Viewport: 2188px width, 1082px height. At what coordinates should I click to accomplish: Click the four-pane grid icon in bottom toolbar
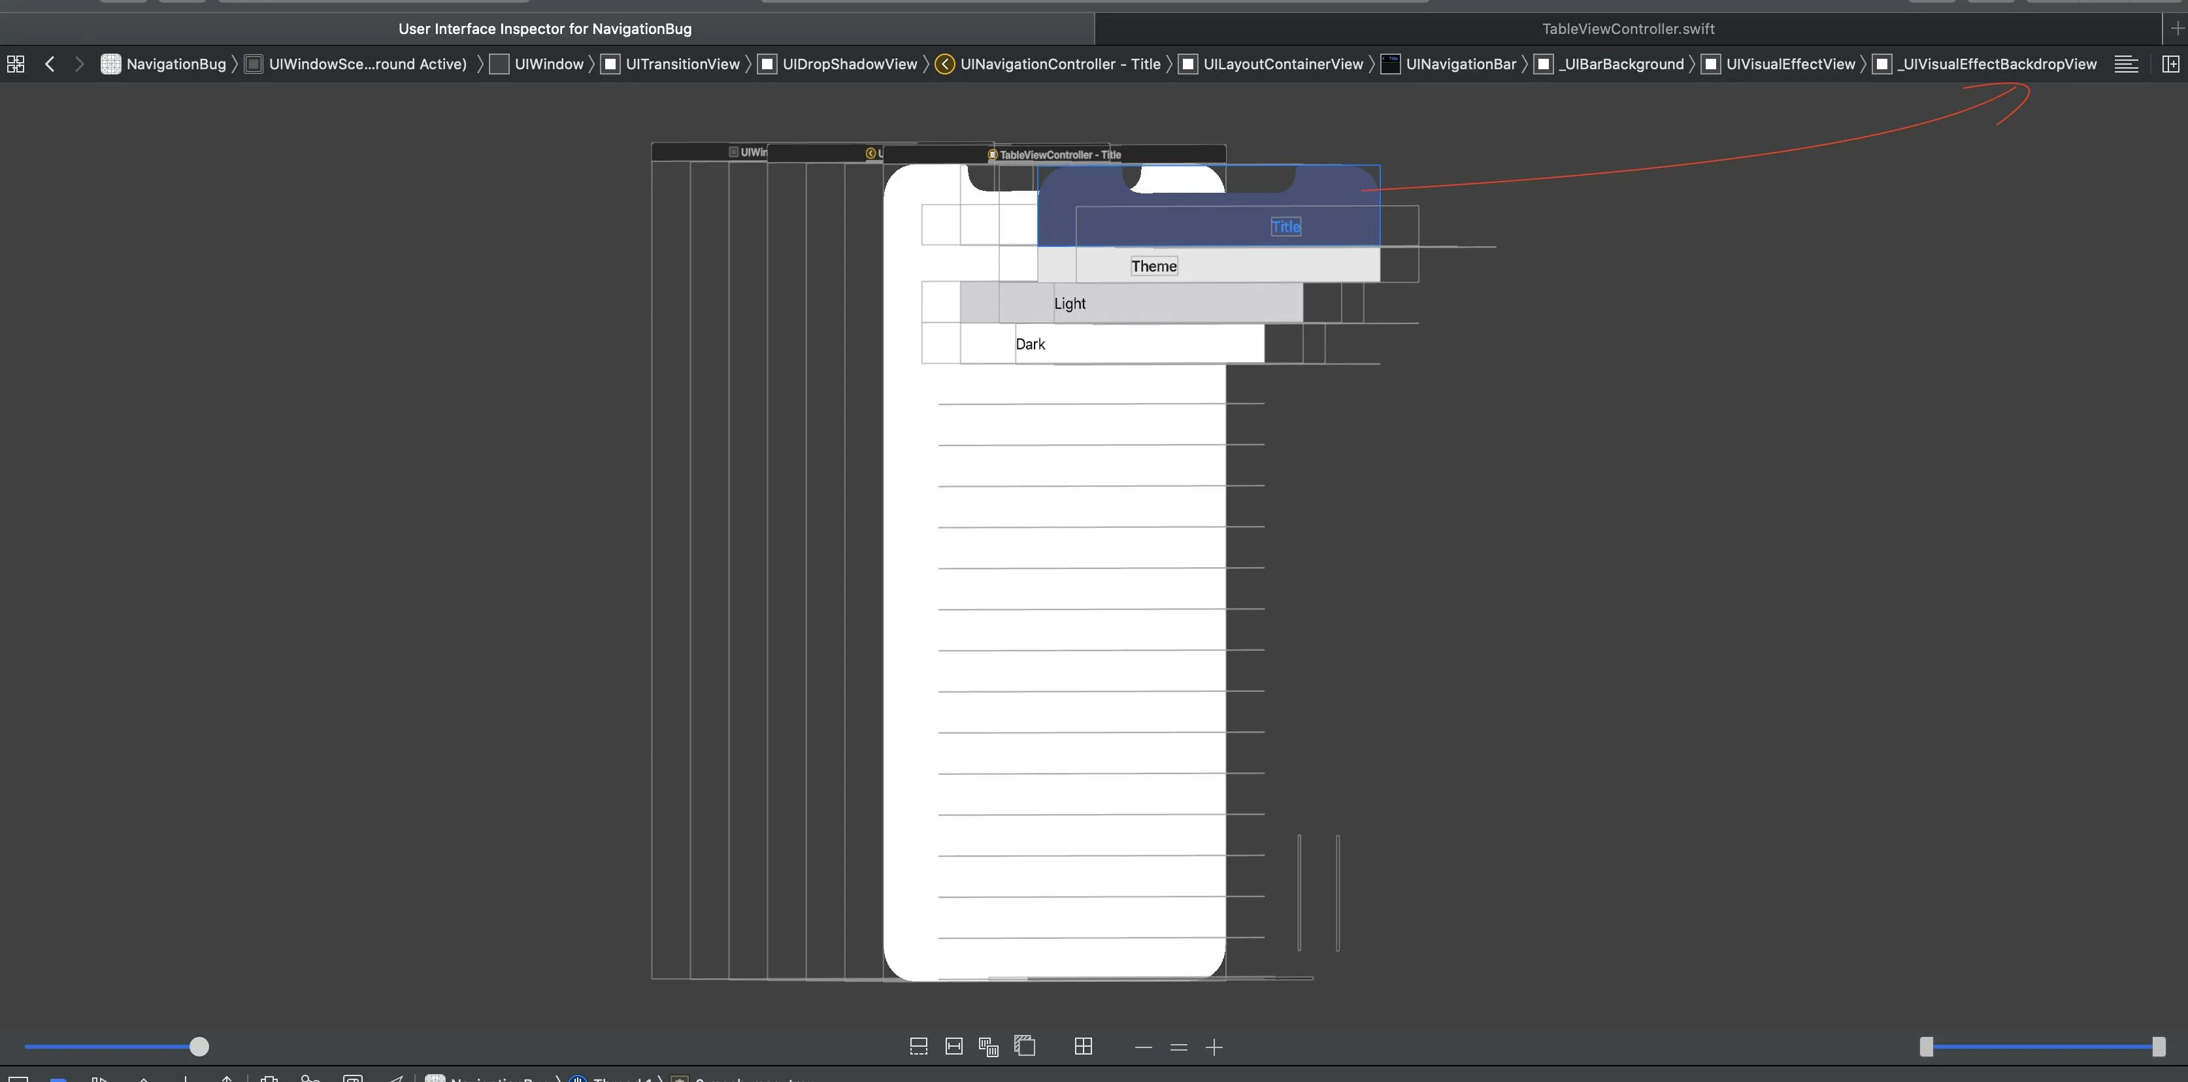coord(1083,1046)
